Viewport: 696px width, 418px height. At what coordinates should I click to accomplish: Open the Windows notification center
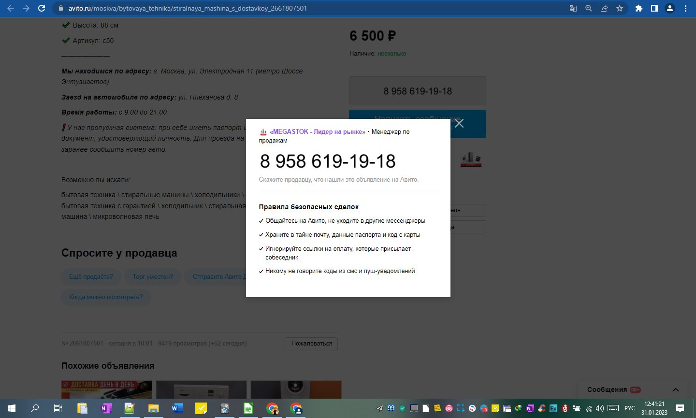680,408
